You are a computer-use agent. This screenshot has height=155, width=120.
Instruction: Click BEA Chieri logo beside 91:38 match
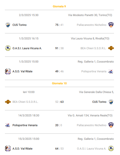[x=111, y=48]
